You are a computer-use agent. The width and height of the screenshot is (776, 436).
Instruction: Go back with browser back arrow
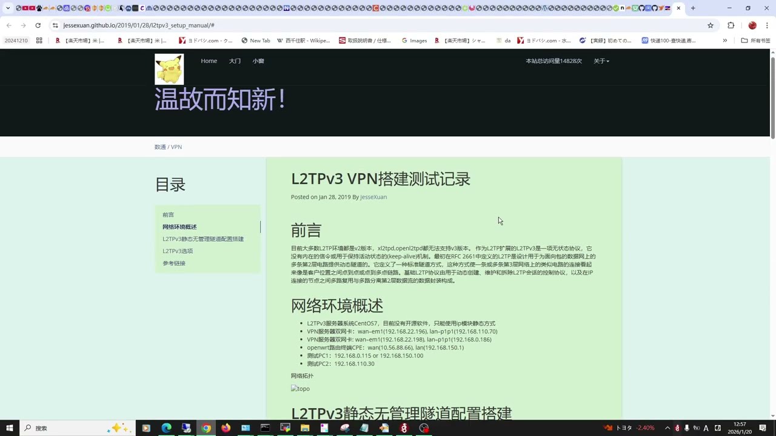(8, 25)
